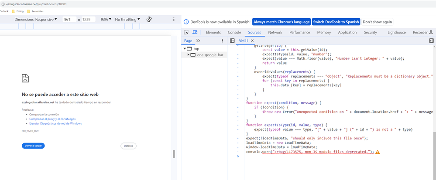Click the viewport height field showing 1239
Image resolution: width=436 pixels, height=180 pixels.
89,20
